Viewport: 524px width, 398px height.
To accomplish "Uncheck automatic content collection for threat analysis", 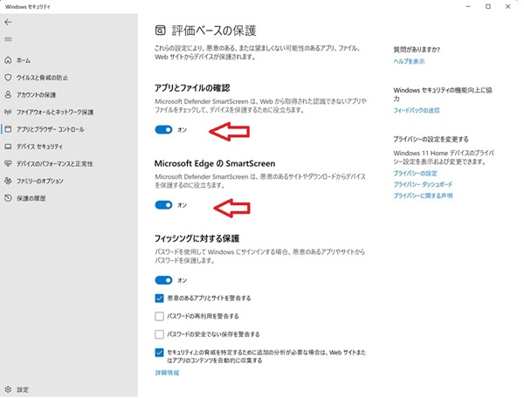I will (x=159, y=353).
